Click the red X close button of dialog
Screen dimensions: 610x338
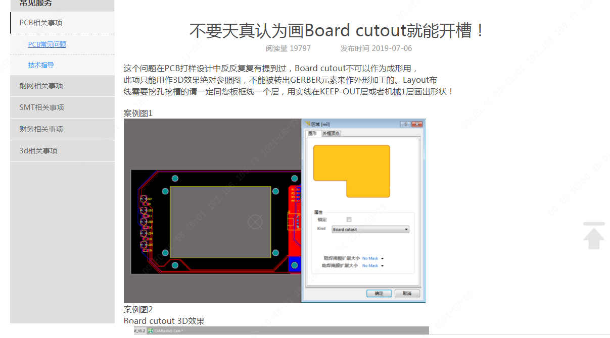coord(416,124)
